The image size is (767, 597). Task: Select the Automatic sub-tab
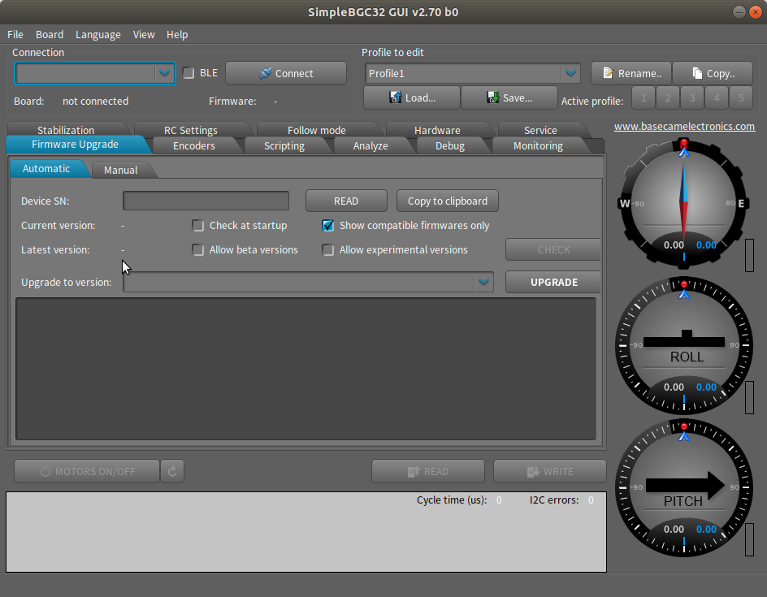pos(46,169)
